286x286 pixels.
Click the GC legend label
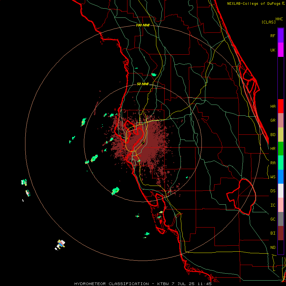[273, 219]
